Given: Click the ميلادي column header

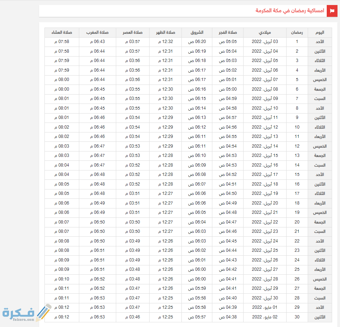Looking at the screenshot, I should (265, 33).
